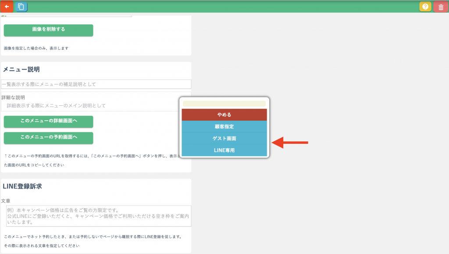
Task: Click the メニュー説明 section heading
Action: tap(21, 70)
